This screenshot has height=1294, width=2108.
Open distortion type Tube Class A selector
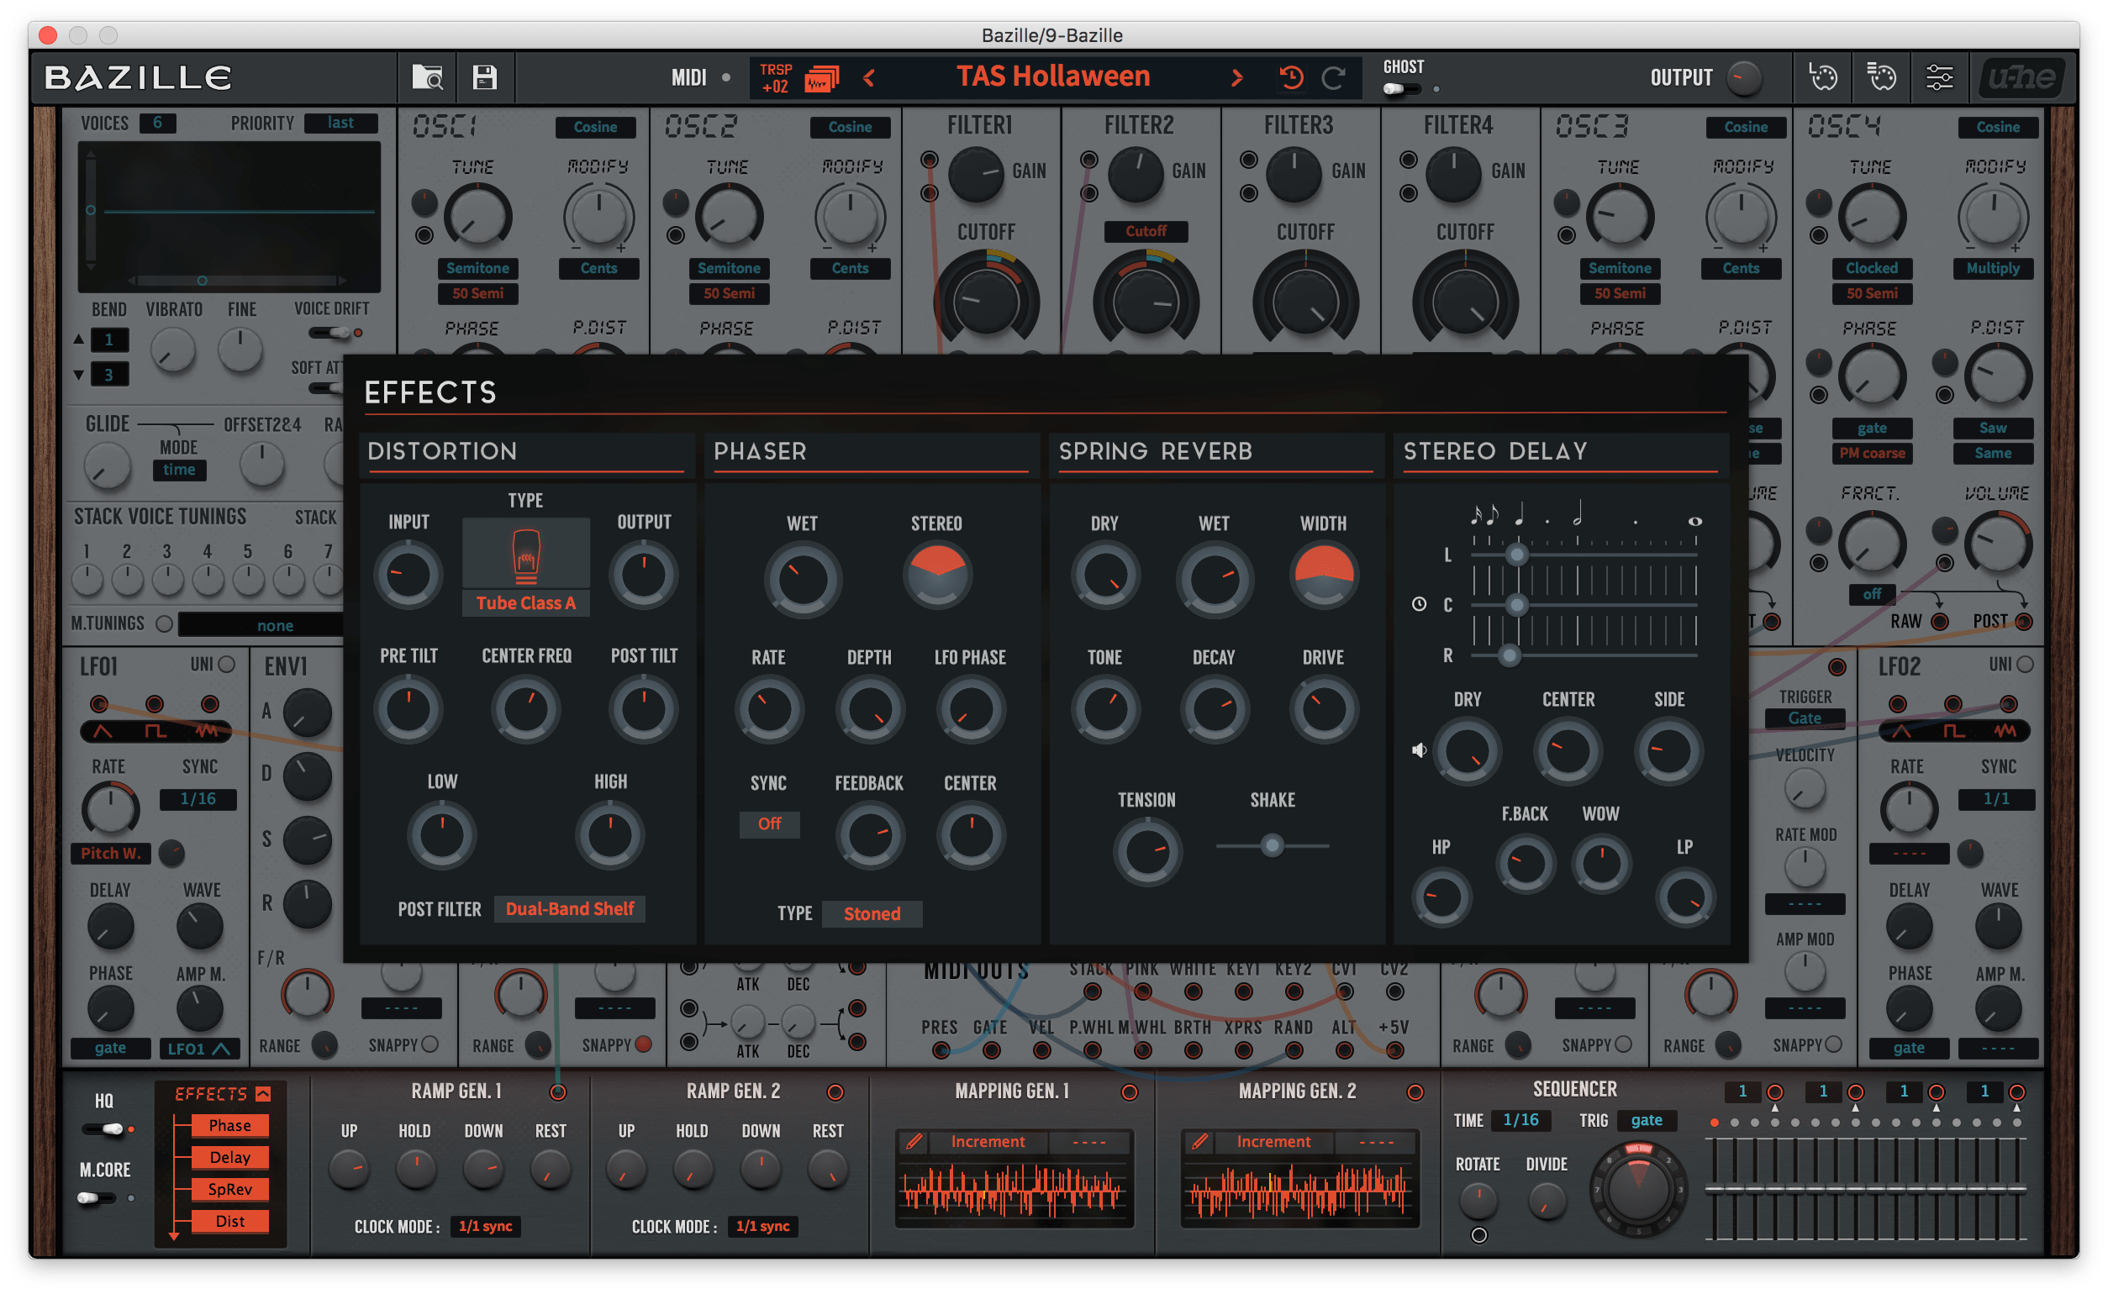coord(525,602)
